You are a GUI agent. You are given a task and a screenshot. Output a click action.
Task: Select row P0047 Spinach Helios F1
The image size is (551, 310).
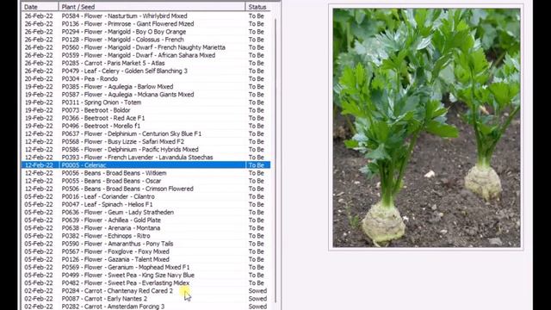click(x=145, y=205)
